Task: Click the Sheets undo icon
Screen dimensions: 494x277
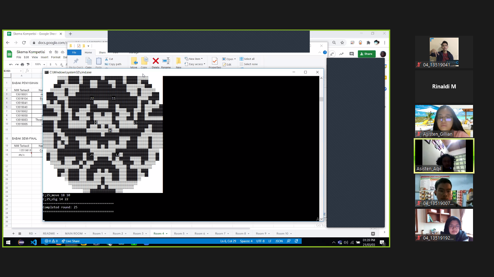Action: [x=11, y=64]
